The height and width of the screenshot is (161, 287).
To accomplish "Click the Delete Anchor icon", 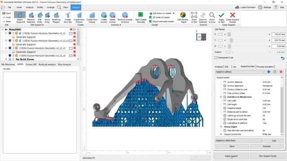I will [113, 15].
